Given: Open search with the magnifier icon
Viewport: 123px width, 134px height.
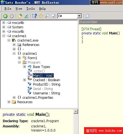Looking at the screenshot, I should coord(47,16).
